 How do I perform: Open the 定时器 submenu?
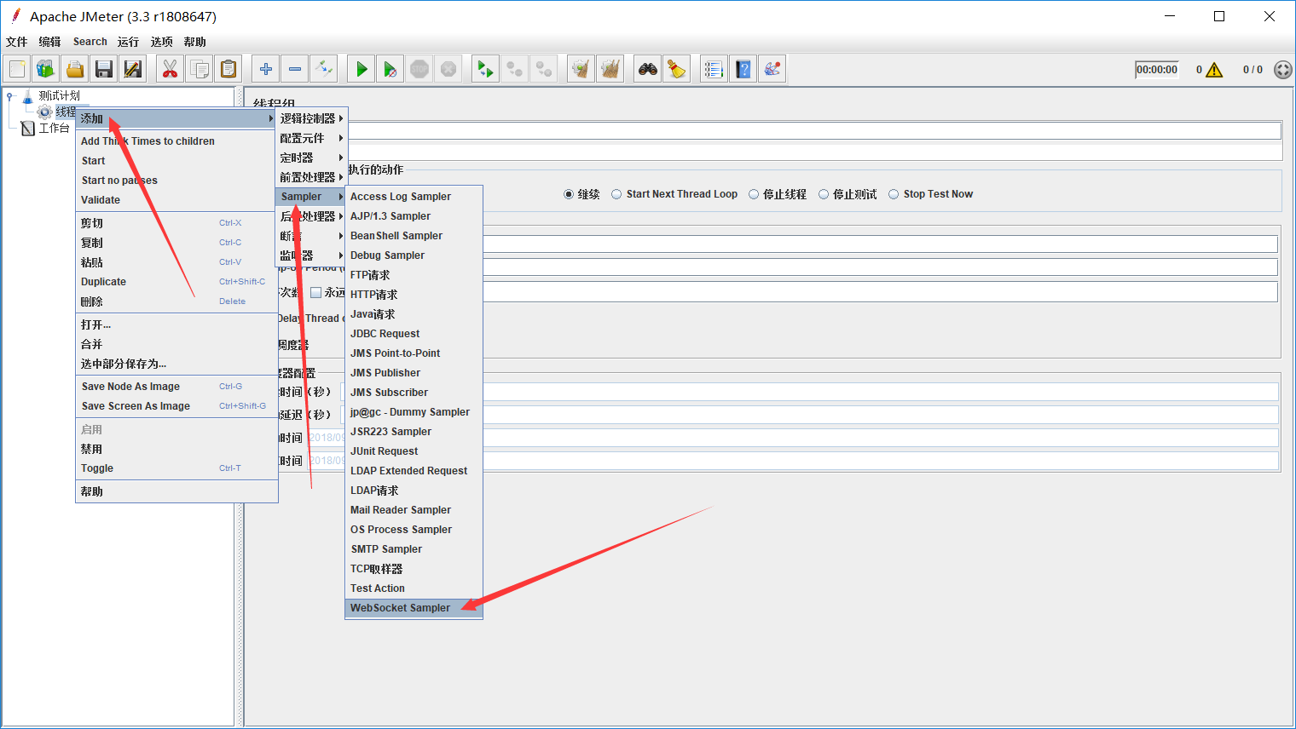tap(311, 158)
